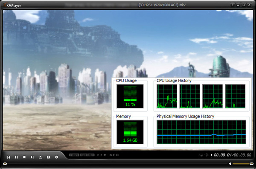Screen dimensions: 256x169
Task: Click the elapsed time display 00:00:04
Action: click(x=223, y=155)
